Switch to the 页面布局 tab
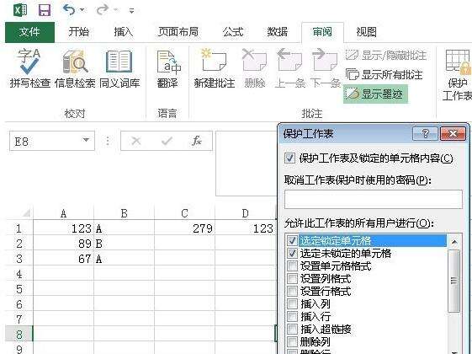472x354 pixels. pyautogui.click(x=178, y=32)
